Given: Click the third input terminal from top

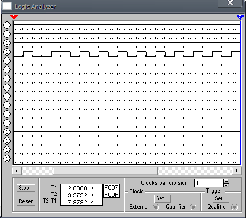Looking at the screenshot, I should 7,43.
